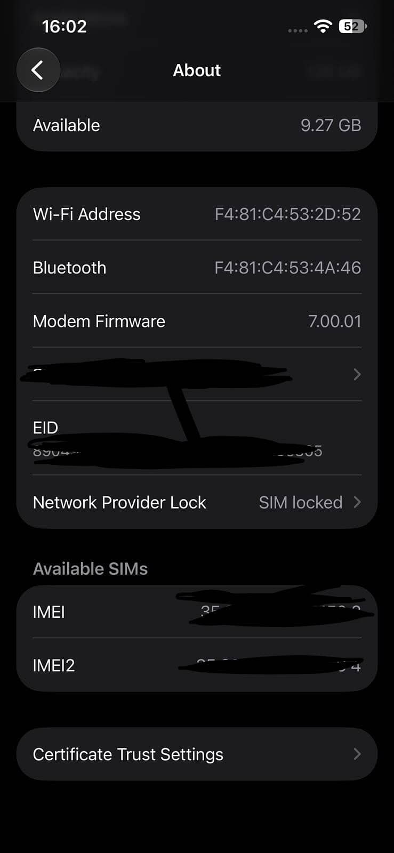Viewport: 394px width, 853px height.
Task: Tap the IMEI2 row
Action: point(197,665)
